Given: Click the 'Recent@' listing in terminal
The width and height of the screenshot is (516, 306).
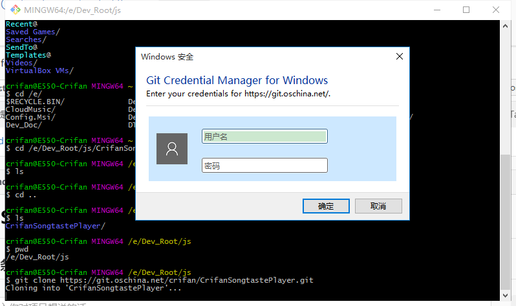Looking at the screenshot, I should [x=22, y=24].
